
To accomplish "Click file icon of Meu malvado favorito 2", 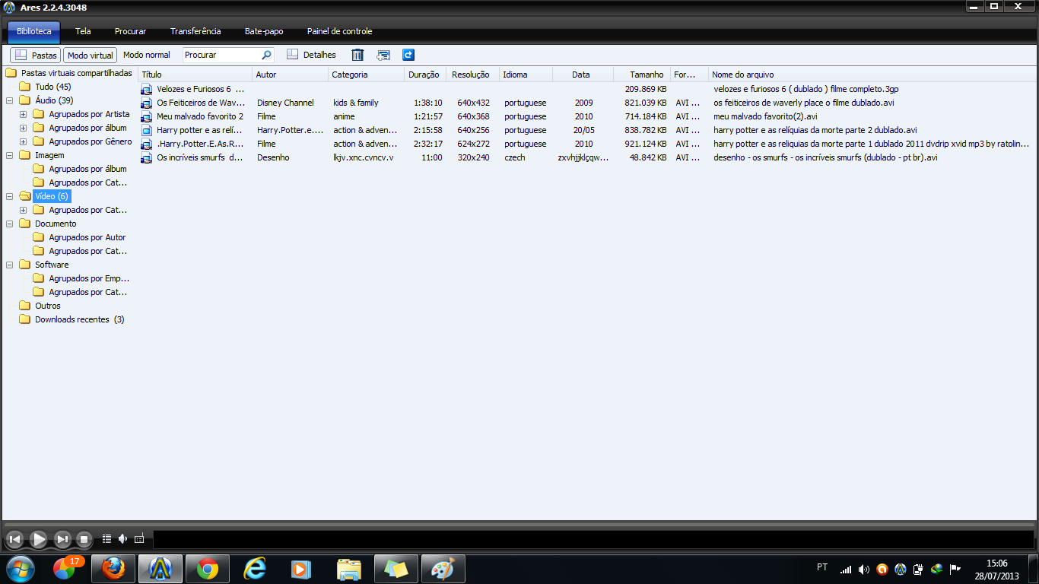I will [x=147, y=116].
